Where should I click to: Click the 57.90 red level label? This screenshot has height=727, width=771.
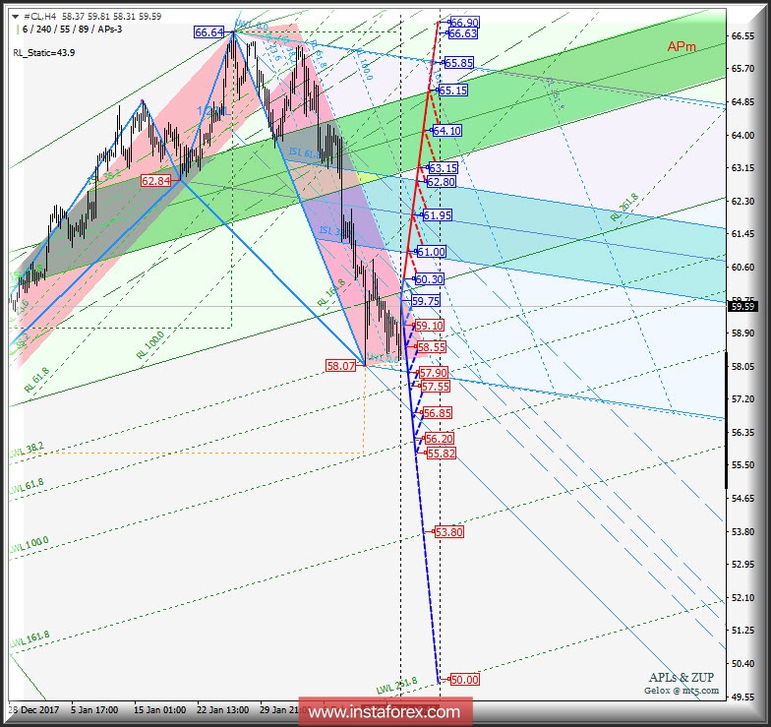pos(433,372)
